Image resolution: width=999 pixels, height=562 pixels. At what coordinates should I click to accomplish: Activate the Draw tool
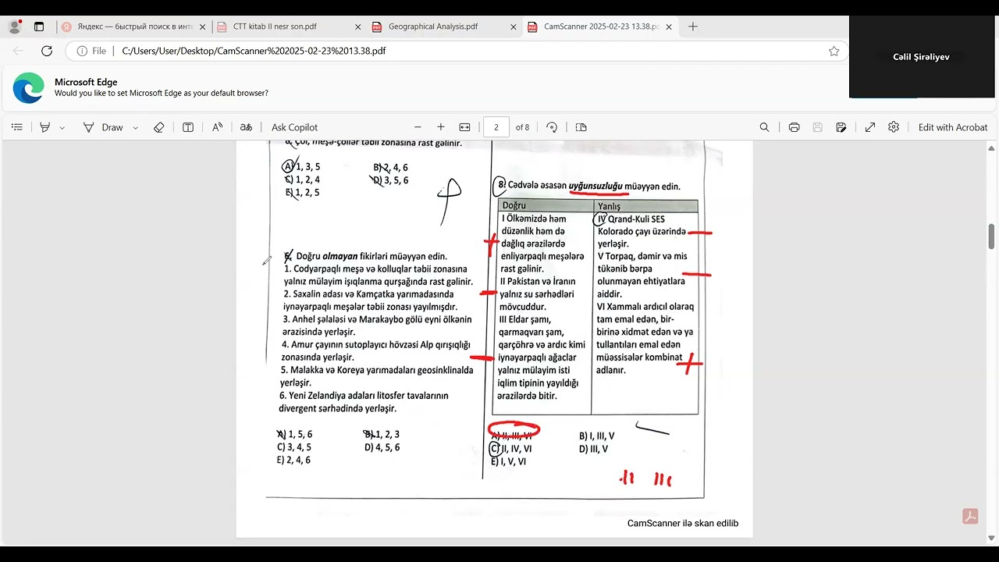[x=103, y=127]
